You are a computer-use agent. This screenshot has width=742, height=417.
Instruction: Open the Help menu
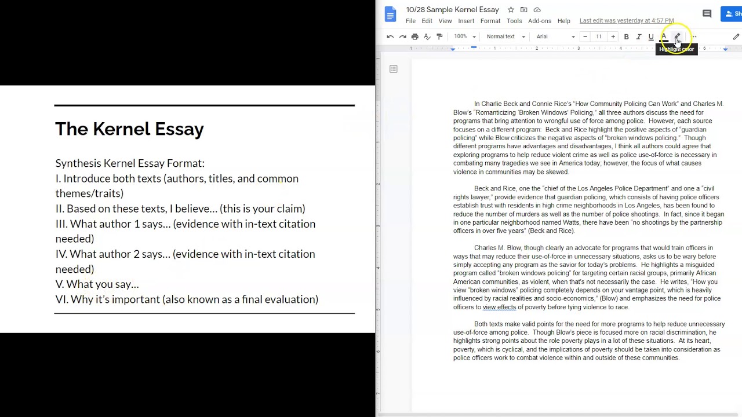point(564,21)
